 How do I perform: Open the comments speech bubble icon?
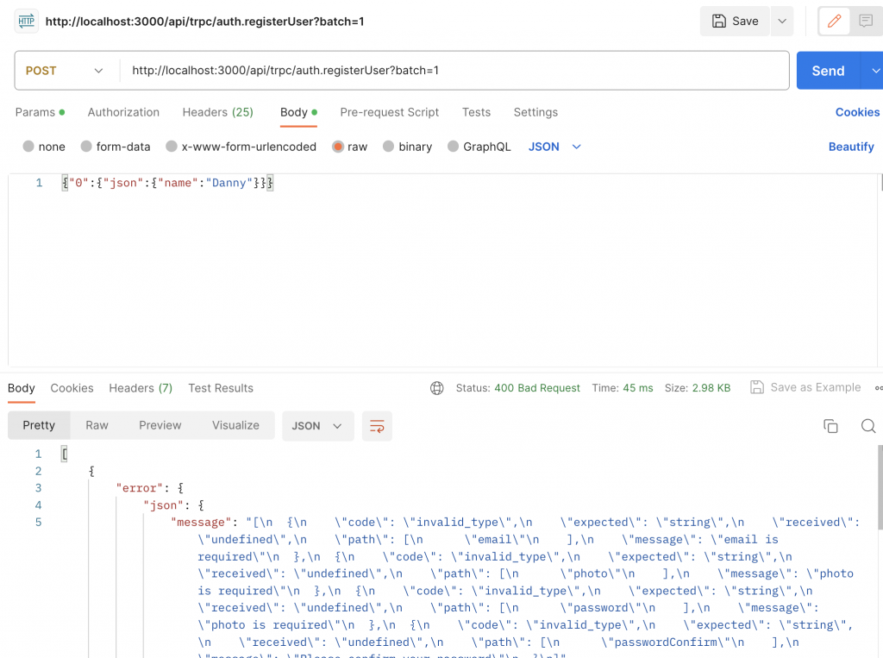pos(866,22)
